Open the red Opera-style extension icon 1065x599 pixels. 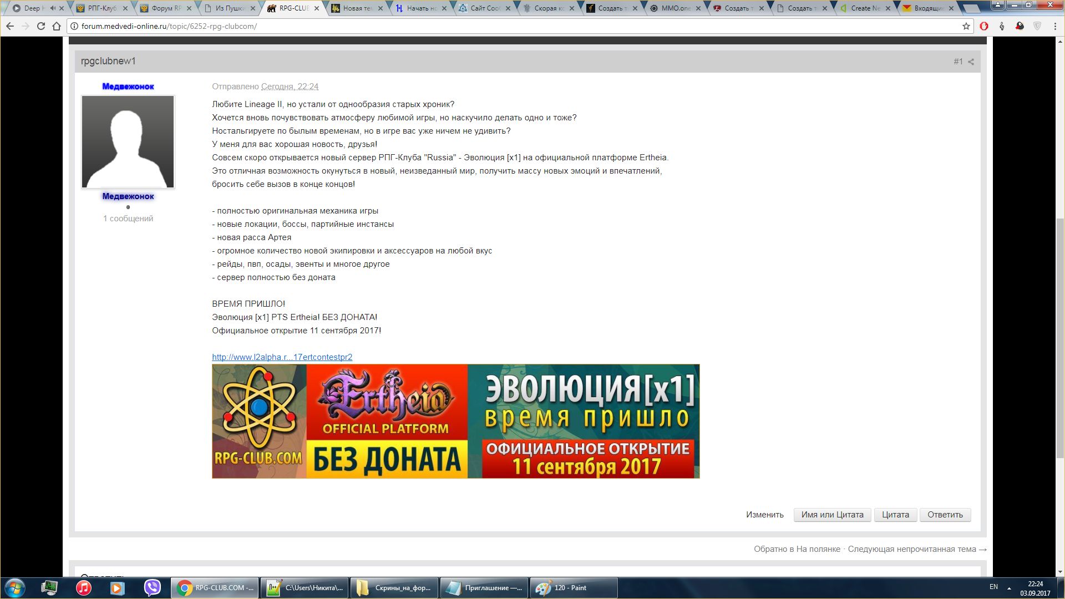(x=984, y=26)
